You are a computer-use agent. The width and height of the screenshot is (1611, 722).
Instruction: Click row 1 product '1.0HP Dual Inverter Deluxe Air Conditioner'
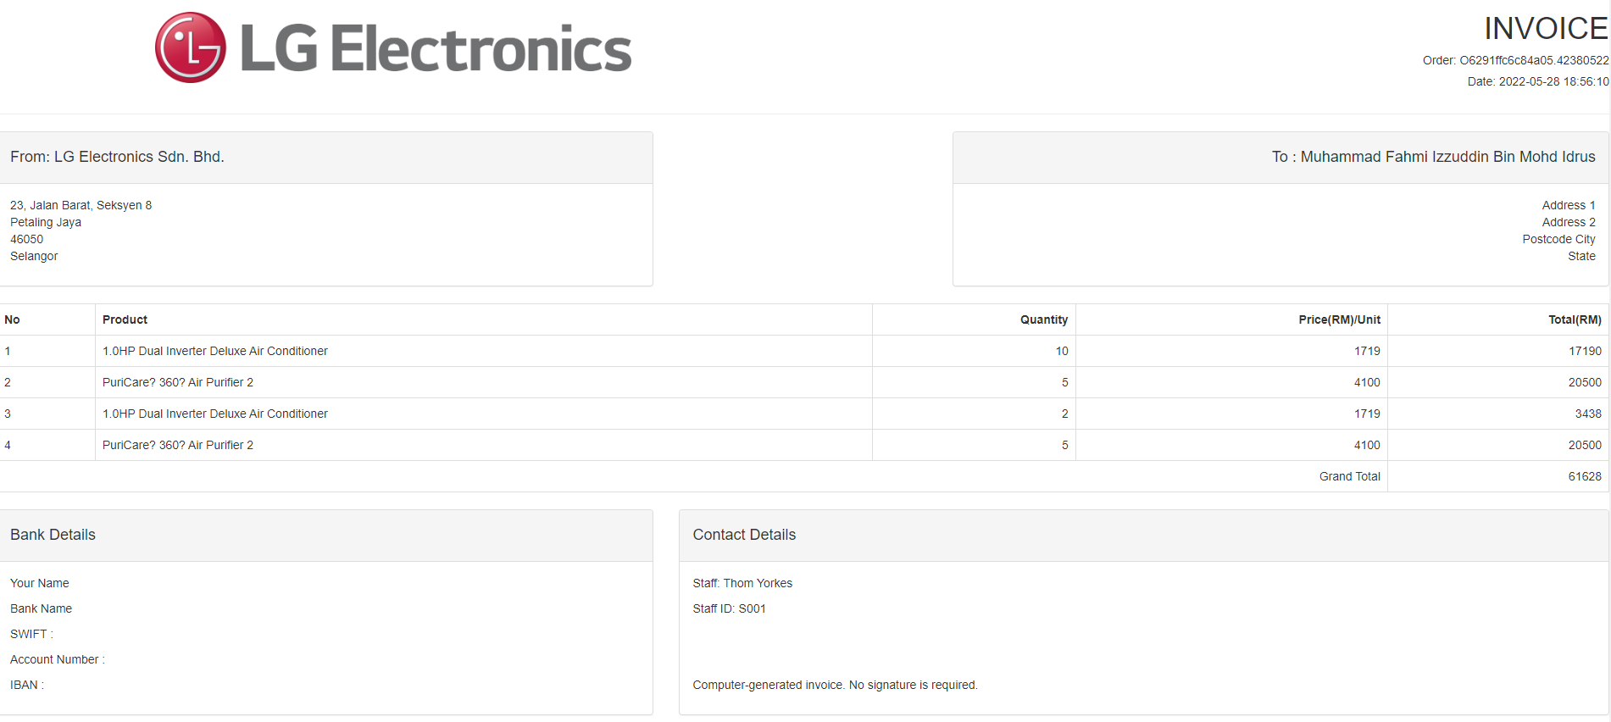tap(215, 351)
